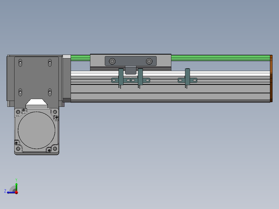Select the top-right Phillips screw on the motor

(x=57, y=118)
